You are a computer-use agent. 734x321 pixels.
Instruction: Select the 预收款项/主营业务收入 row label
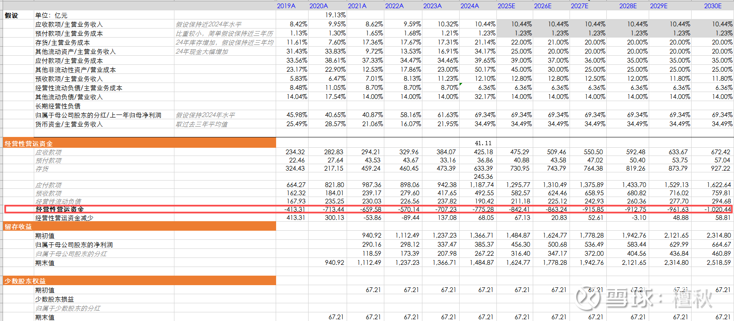click(69, 79)
